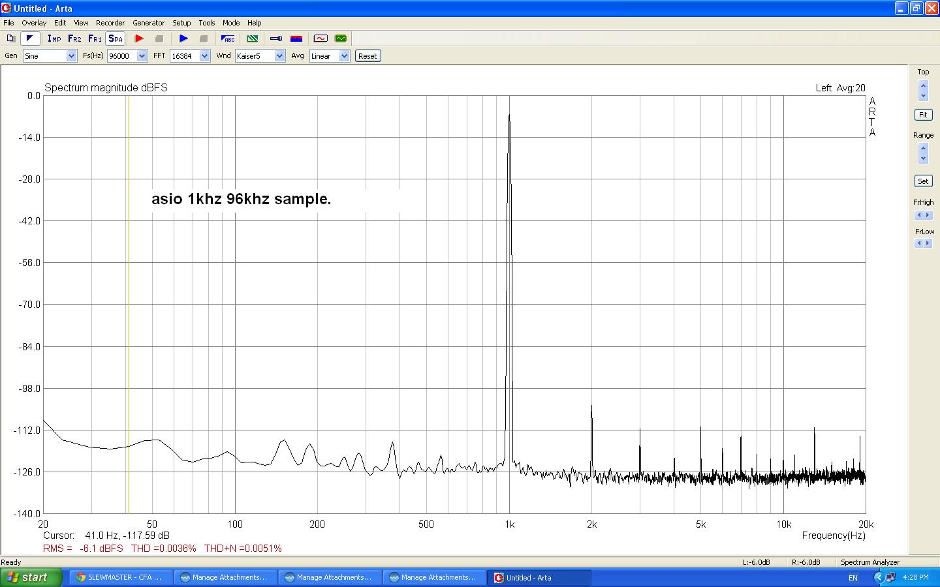Click the EN language indicator in the taskbar
940x587 pixels.
[x=853, y=578]
